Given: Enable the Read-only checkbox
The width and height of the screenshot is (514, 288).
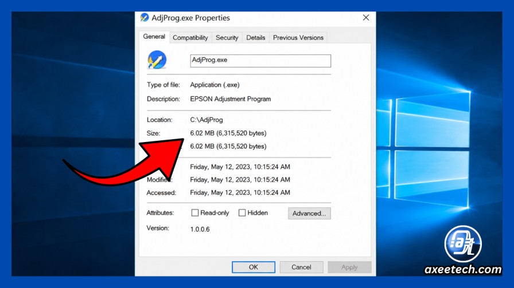Looking at the screenshot, I should [x=194, y=213].
